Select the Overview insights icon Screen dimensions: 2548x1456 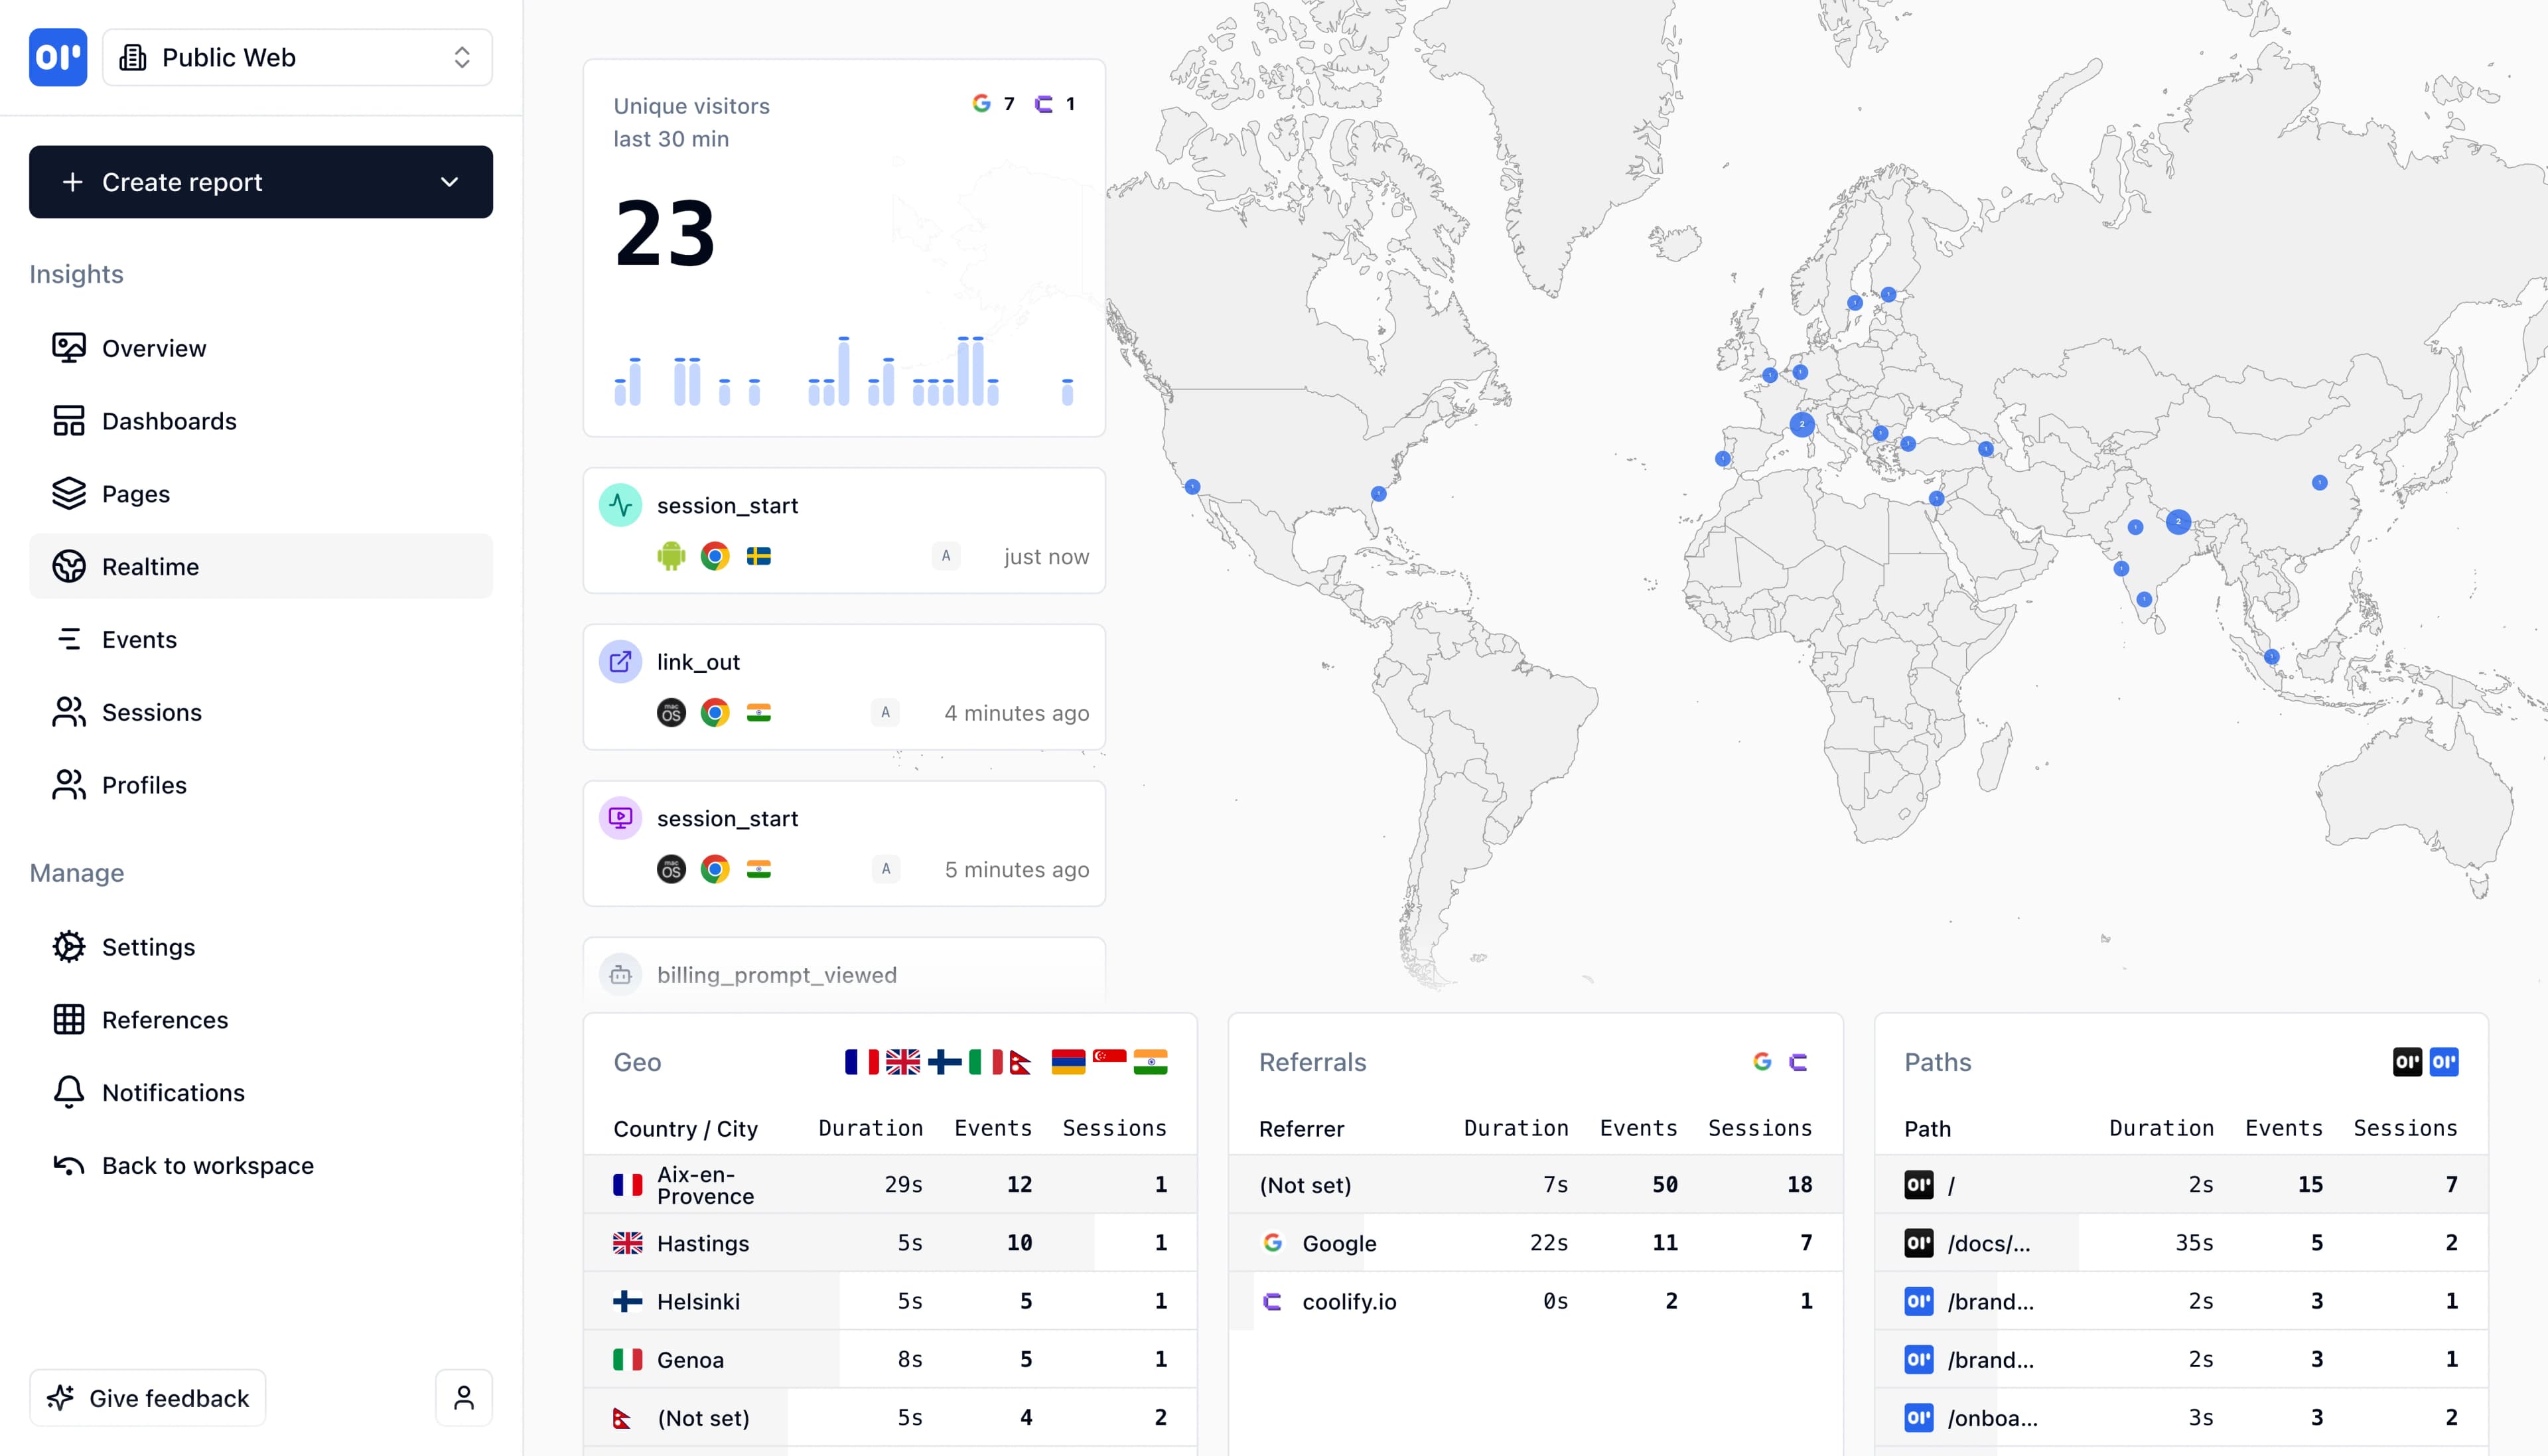(67, 347)
